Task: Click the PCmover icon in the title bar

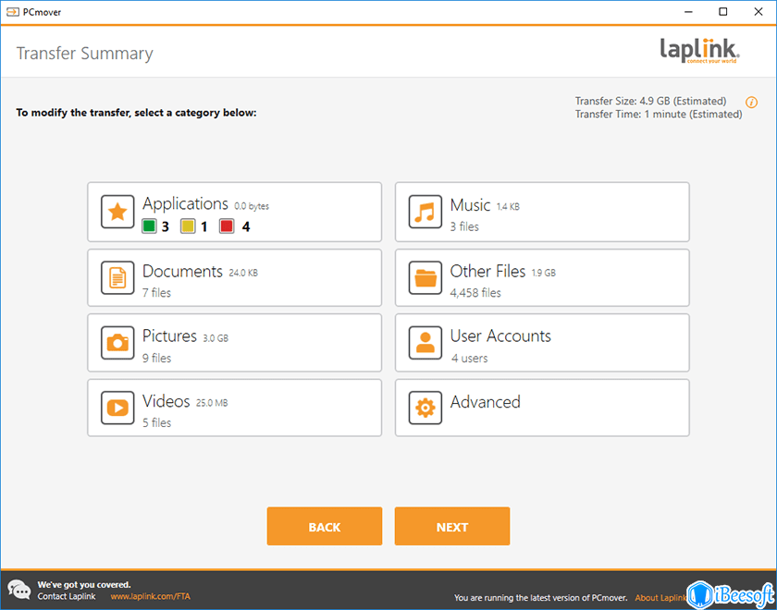Action: point(12,12)
